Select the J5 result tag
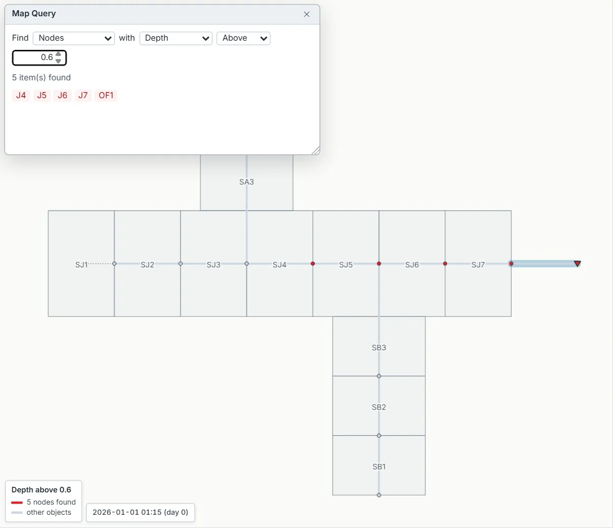Image resolution: width=613 pixels, height=528 pixels. click(42, 95)
